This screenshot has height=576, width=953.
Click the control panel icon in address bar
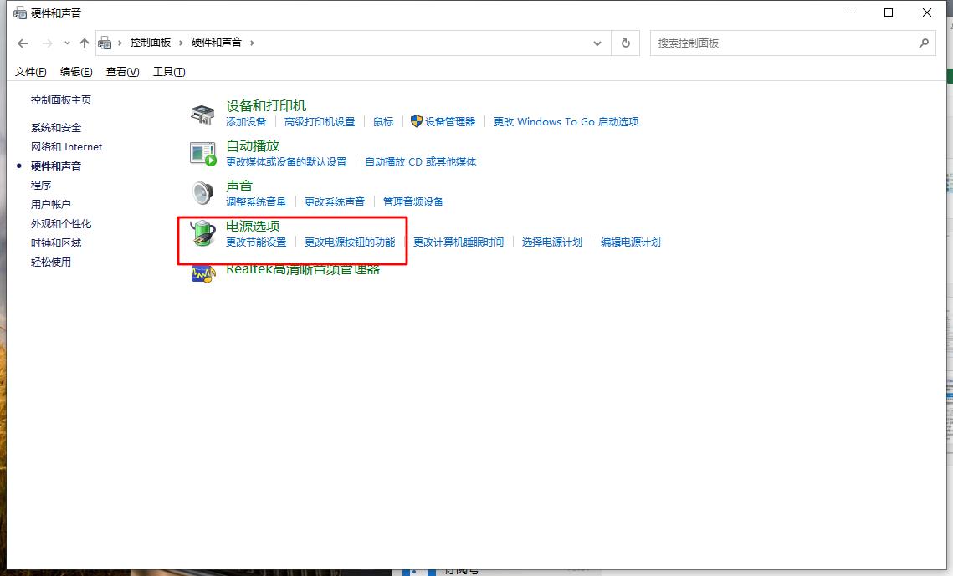(x=105, y=43)
